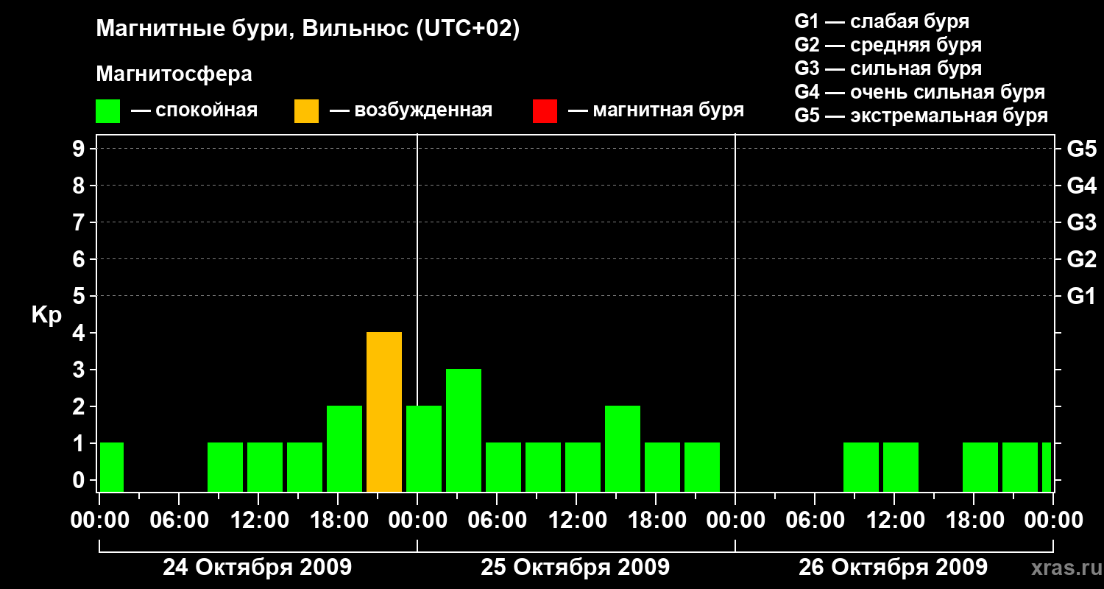
Task: Click the "— возбужденная" legend text
Action: coord(411,110)
